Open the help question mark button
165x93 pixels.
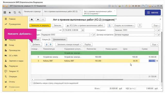[140, 25]
